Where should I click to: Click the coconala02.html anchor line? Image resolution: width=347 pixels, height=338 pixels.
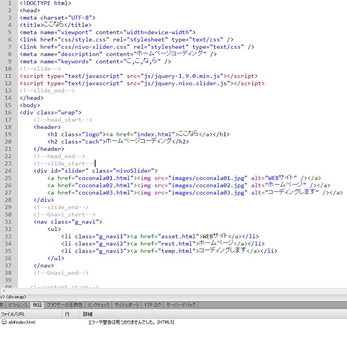click(x=189, y=185)
